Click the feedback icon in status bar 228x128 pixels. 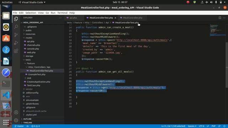219,126
